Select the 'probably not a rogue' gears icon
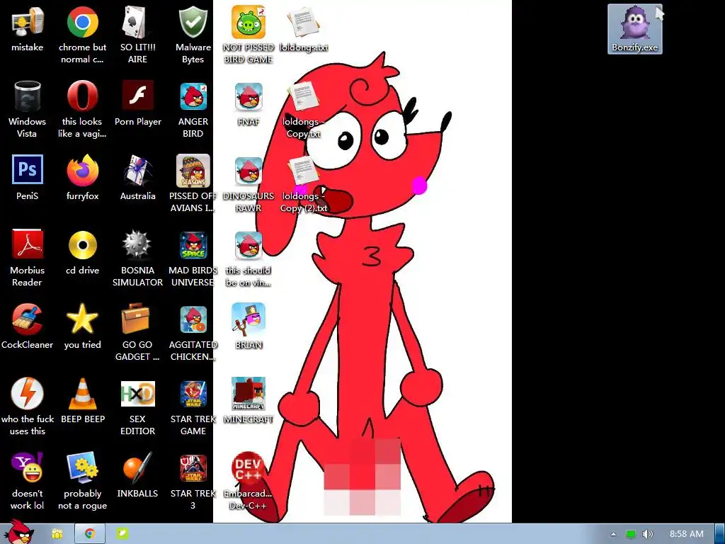The height and width of the screenshot is (544, 725). pyautogui.click(x=82, y=481)
